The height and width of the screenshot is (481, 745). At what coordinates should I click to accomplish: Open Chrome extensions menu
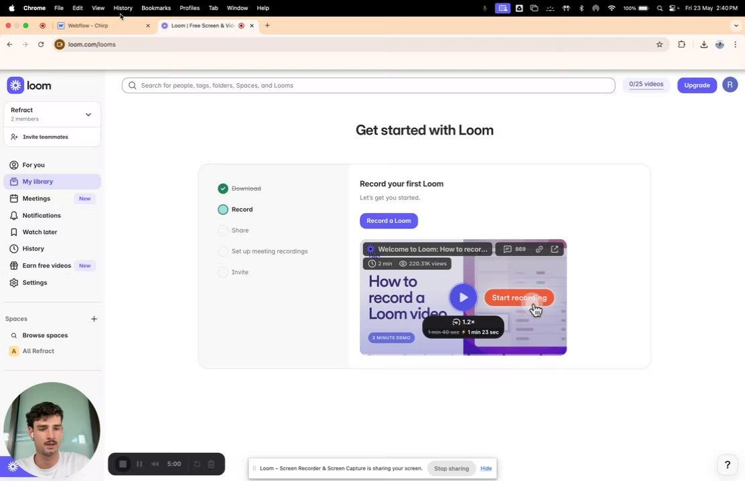click(x=681, y=45)
